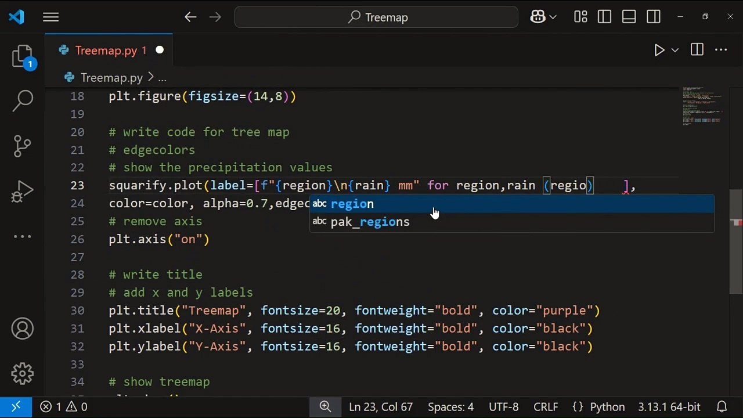Screen dimensions: 743x418
Task: Open the Explorer view in activity bar
Action: click(x=23, y=57)
